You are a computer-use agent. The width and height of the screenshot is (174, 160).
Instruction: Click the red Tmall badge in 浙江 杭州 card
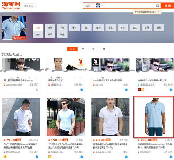[x=139, y=89]
